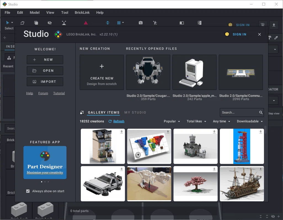Toggle Always show on start checkbox
Screen dimensions: 283x220
click(x=28, y=191)
